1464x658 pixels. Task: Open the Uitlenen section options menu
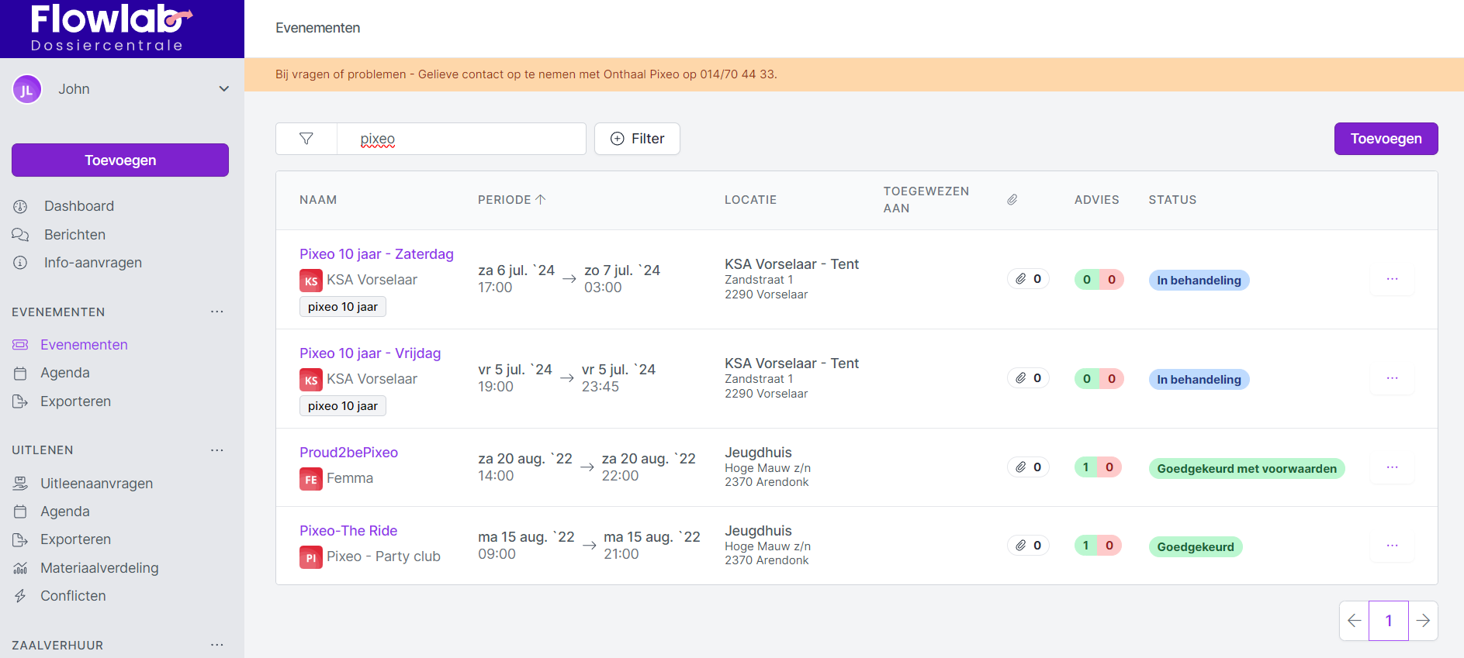tap(217, 450)
